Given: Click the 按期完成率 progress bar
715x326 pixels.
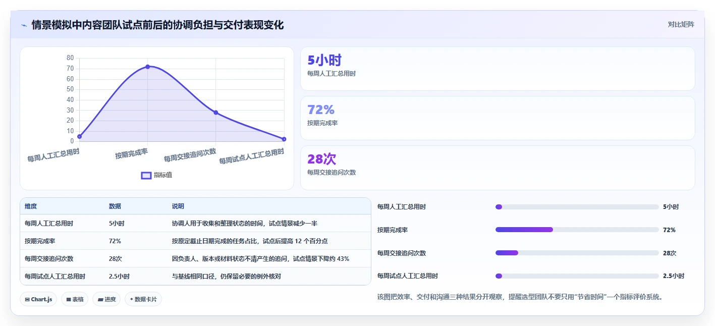Looking at the screenshot, I should (577, 230).
